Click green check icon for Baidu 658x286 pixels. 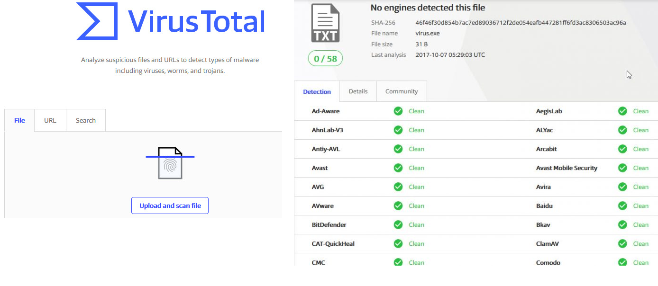pos(622,206)
